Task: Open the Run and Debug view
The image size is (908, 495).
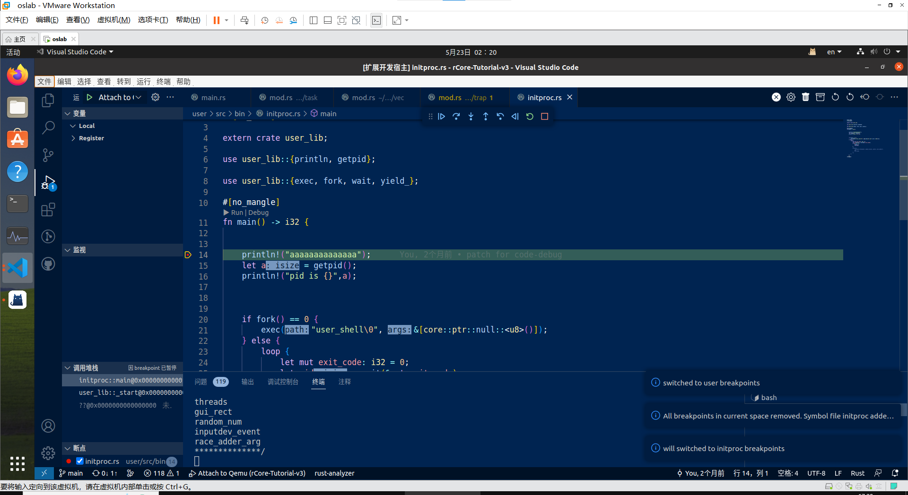Action: click(x=48, y=182)
